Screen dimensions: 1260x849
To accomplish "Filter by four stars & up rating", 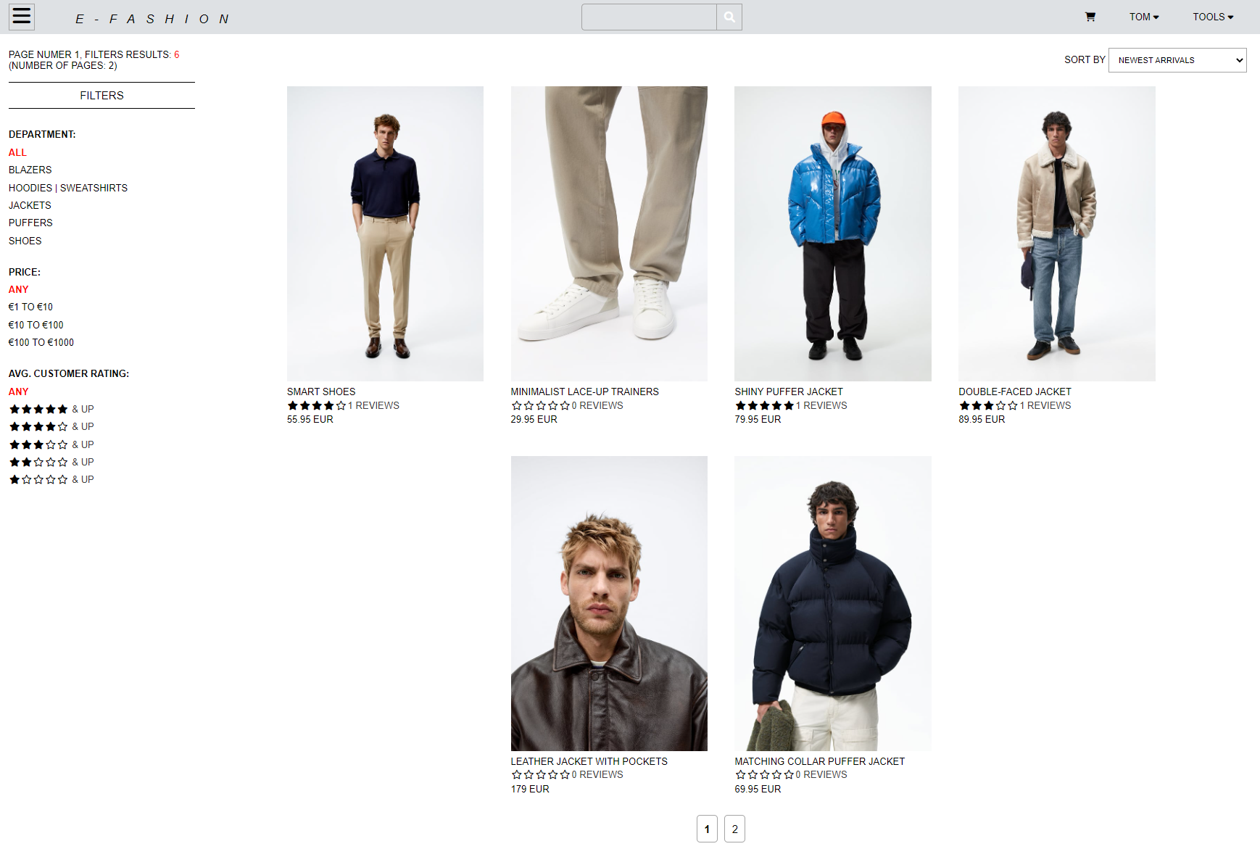I will (51, 426).
